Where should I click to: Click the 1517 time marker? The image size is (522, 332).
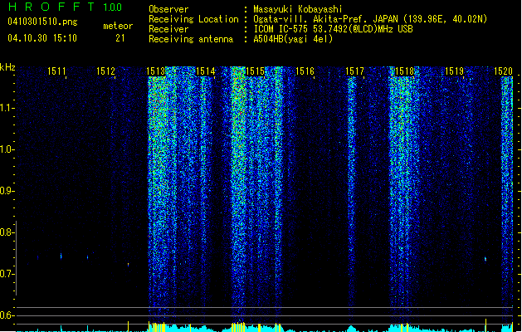coord(354,71)
